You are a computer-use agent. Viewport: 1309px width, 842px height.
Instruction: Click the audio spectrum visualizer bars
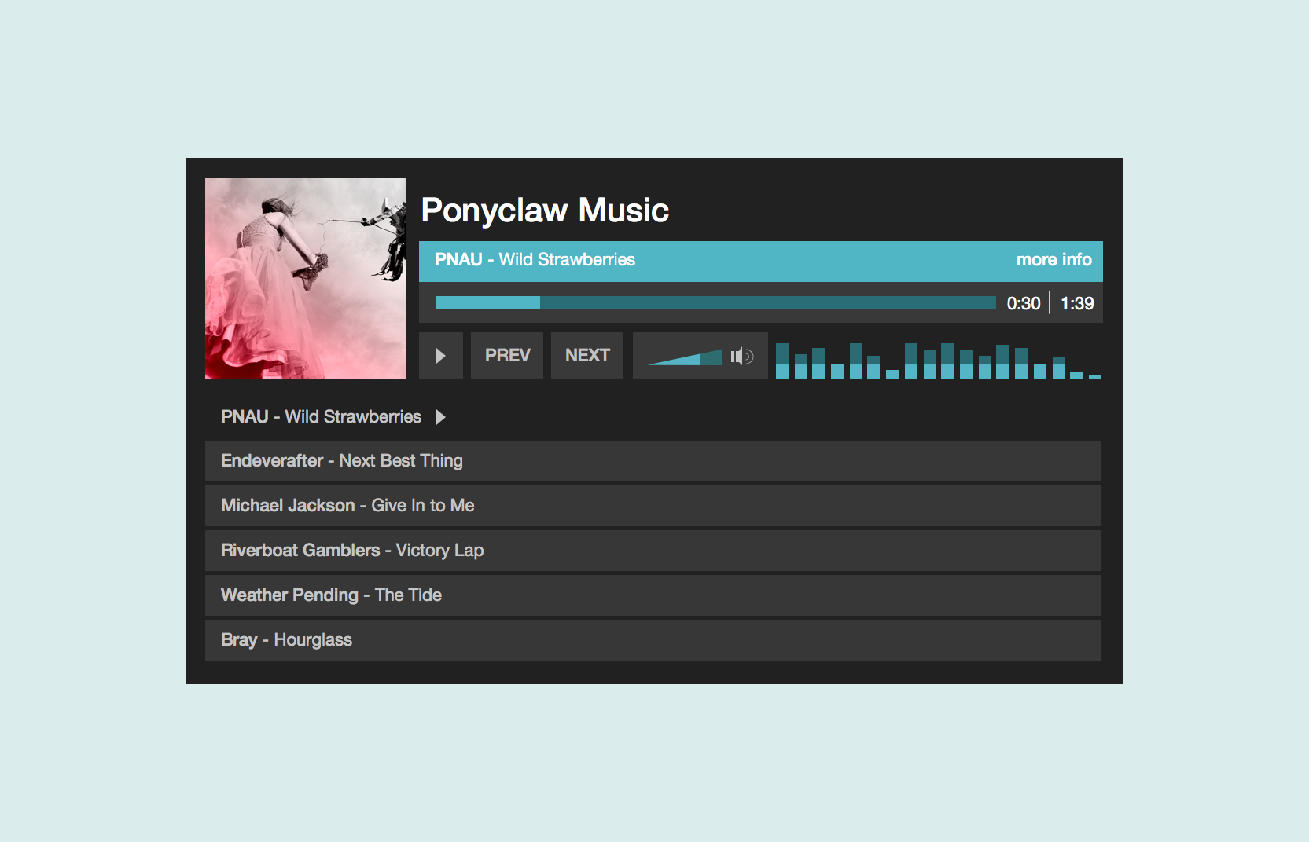(x=939, y=361)
